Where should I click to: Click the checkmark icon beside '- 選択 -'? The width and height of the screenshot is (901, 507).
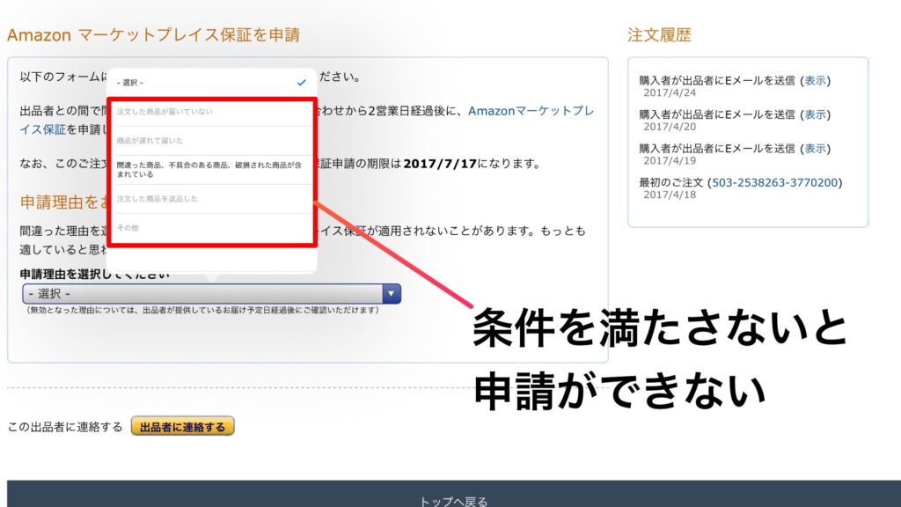pos(301,83)
